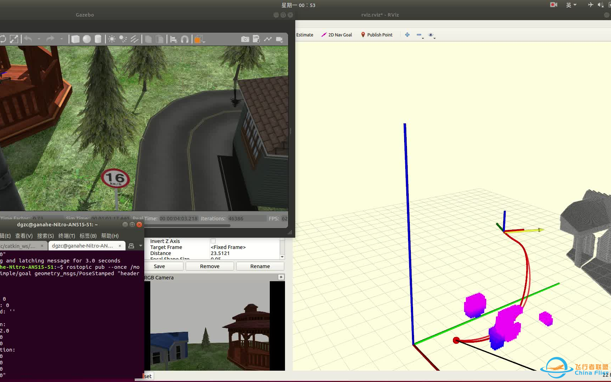Click the Rename button in RViz Views panel
611x382 pixels.
point(260,266)
